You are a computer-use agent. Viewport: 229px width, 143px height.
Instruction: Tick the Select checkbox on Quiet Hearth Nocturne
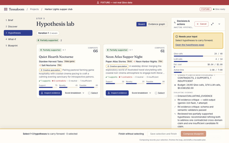pos(89,93)
